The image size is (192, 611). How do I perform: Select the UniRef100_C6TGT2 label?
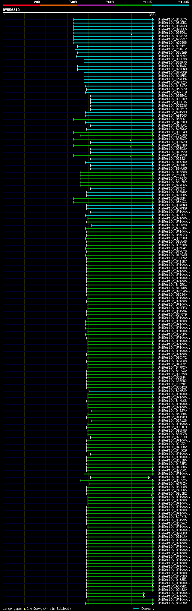172,49
